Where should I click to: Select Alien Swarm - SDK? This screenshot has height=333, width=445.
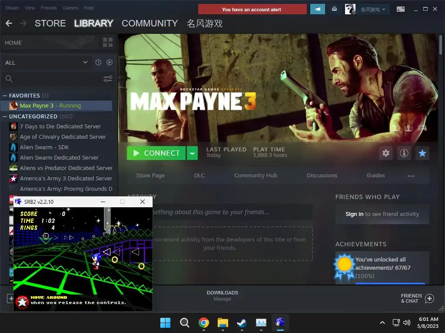click(60, 147)
